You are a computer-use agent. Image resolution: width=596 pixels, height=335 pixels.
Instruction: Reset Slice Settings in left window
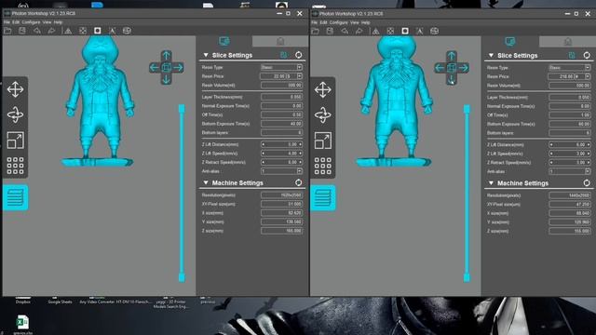pos(298,55)
